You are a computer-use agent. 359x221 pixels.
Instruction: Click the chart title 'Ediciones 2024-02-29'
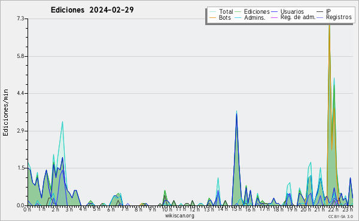click(92, 10)
